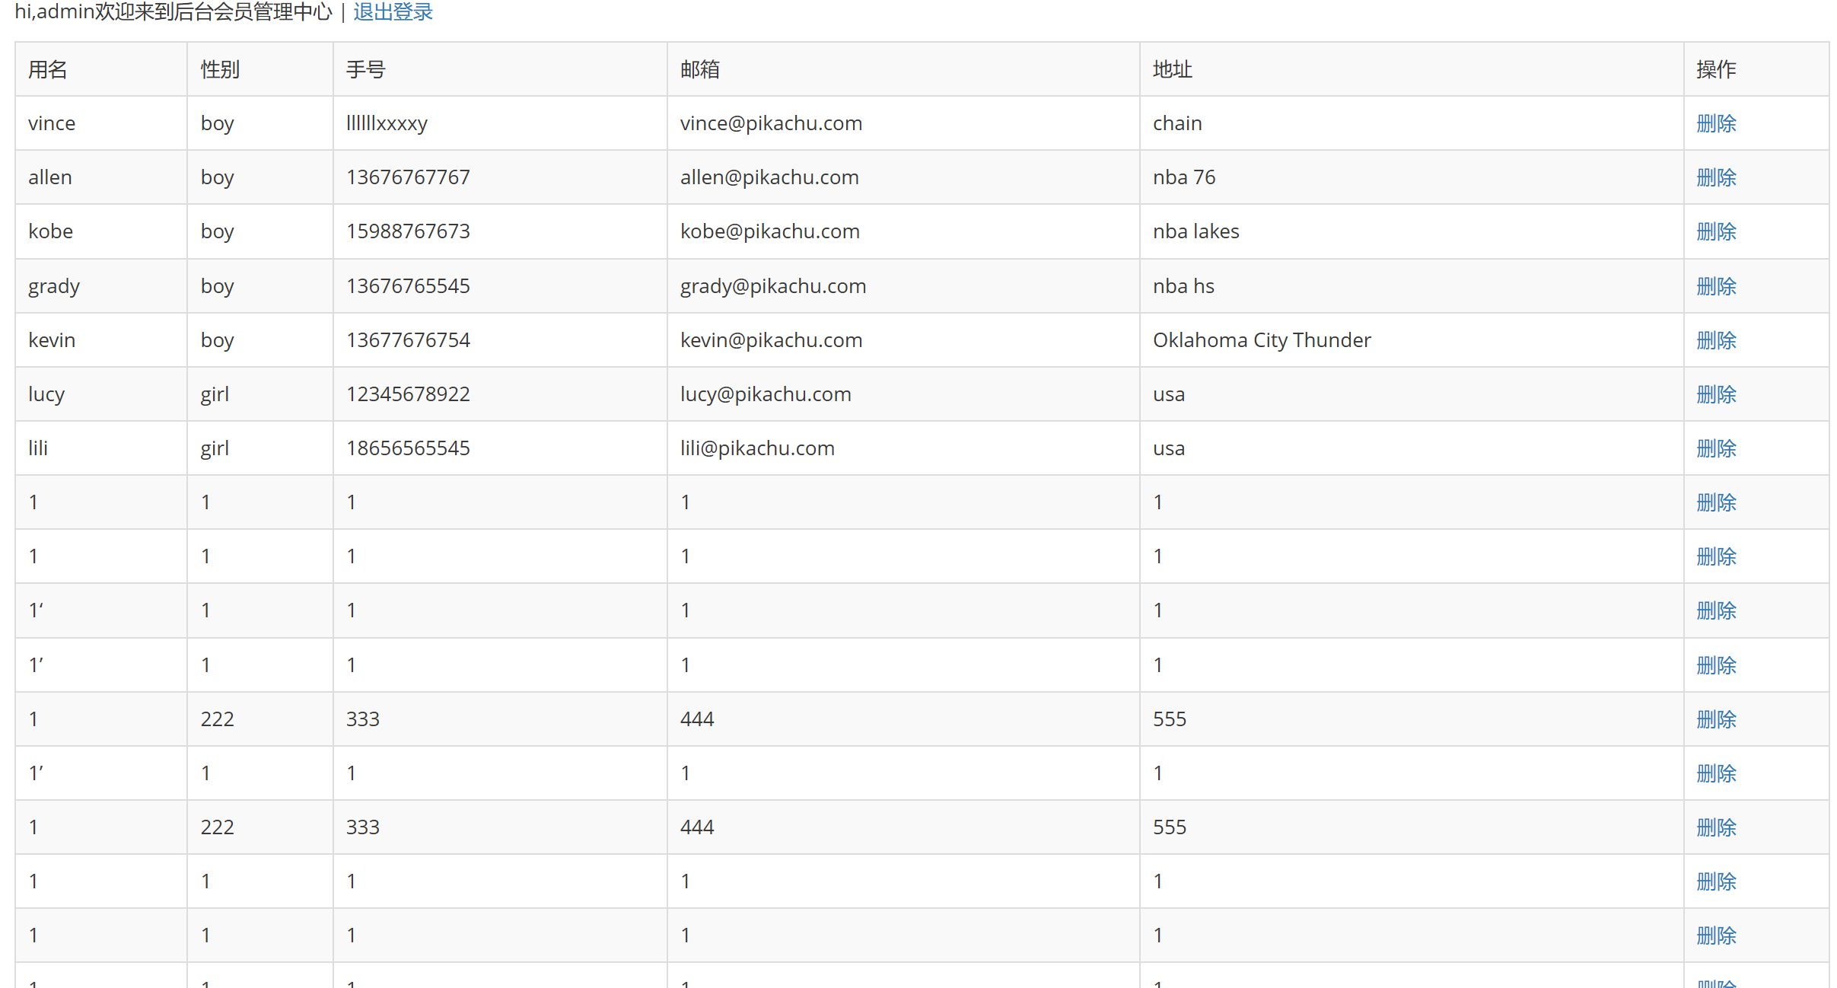Delete the grady user row
This screenshot has width=1837, height=988.
[x=1716, y=286]
